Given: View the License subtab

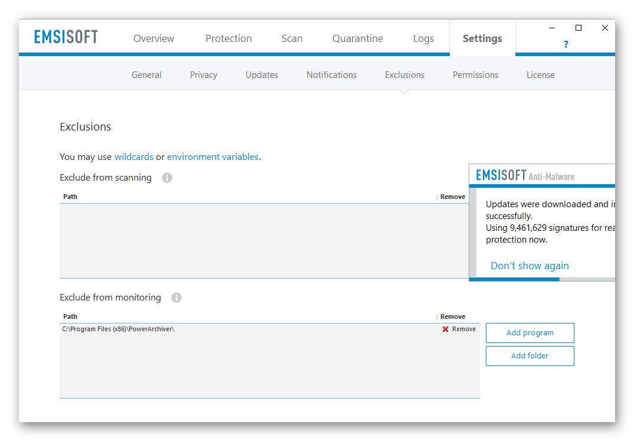Looking at the screenshot, I should pos(540,75).
